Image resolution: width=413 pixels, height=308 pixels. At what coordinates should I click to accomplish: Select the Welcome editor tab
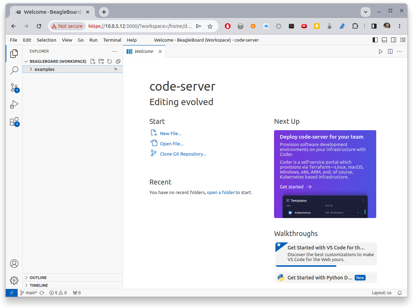coord(144,52)
